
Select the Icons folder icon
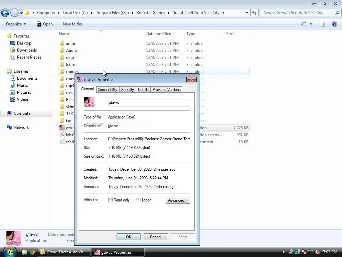tap(62, 64)
